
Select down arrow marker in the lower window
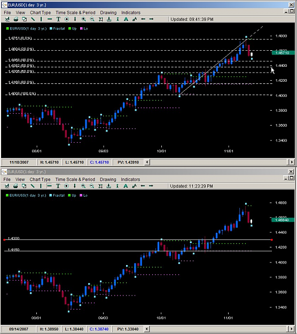pos(74,186)
